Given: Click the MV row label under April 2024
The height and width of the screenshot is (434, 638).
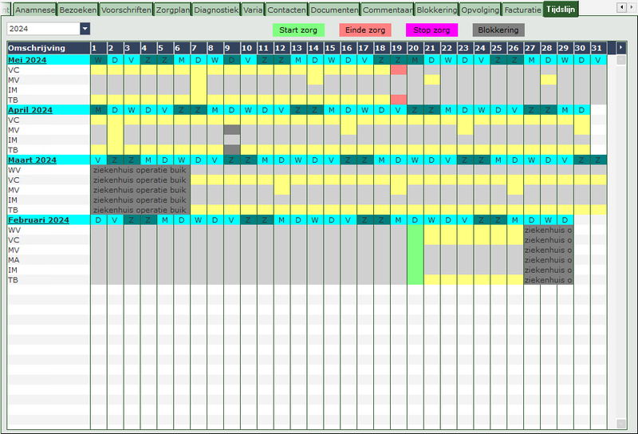Looking at the screenshot, I should (14, 130).
